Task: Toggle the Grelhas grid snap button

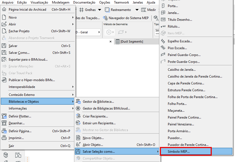Action: 87,10
